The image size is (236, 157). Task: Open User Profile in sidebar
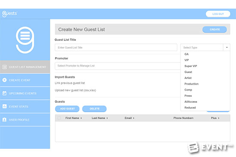pyautogui.click(x=25, y=120)
